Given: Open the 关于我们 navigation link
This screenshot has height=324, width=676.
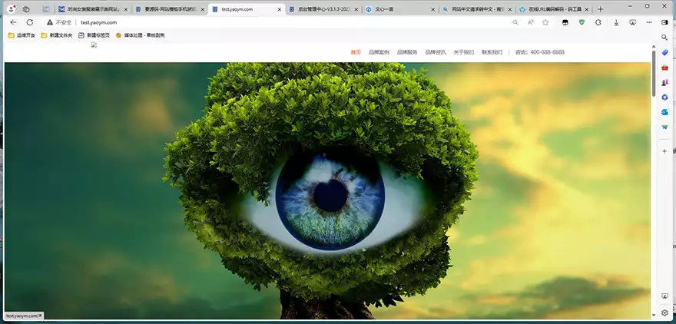Looking at the screenshot, I should pyautogui.click(x=463, y=52).
